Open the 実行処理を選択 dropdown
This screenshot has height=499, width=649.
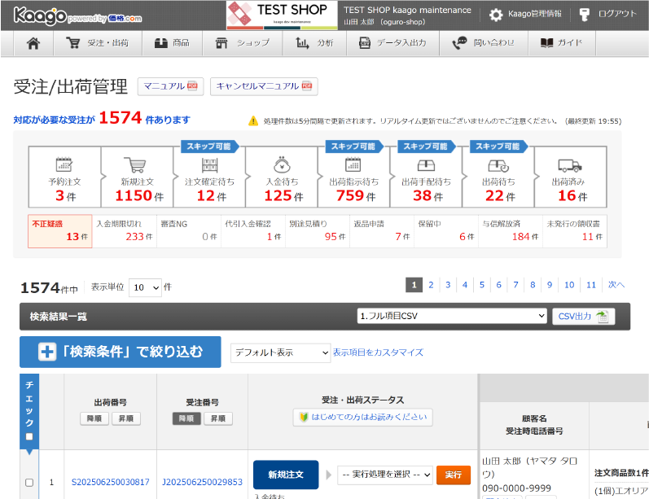[385, 475]
